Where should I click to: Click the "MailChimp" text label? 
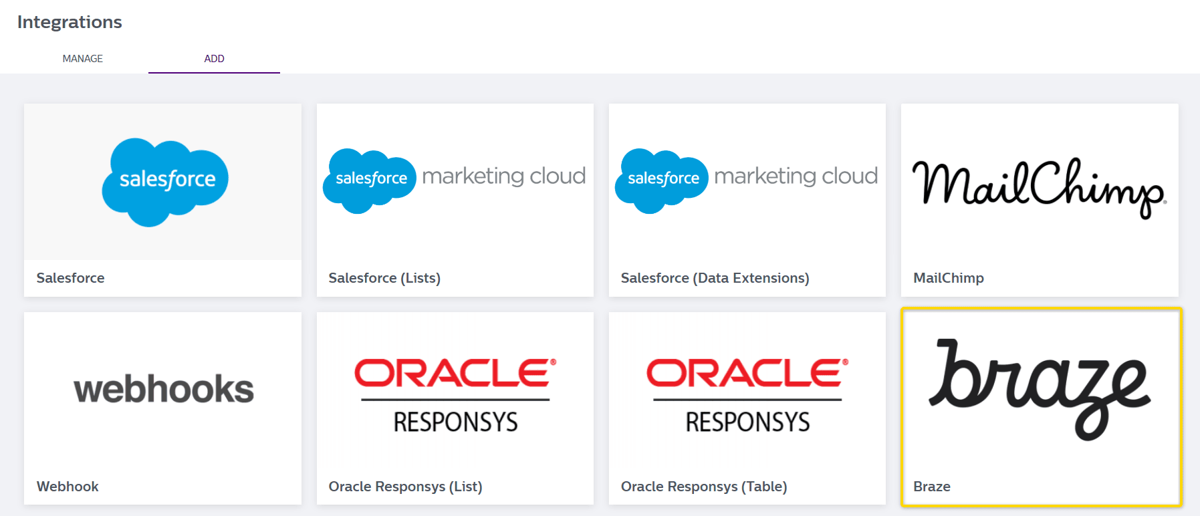click(x=948, y=278)
